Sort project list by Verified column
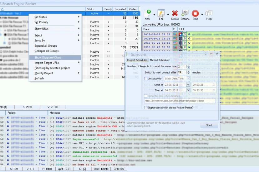Image resolution: width=259 pixels, height=172 pixels. (x=133, y=9)
